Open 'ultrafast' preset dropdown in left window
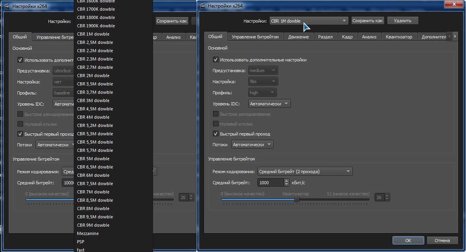 tap(63, 71)
